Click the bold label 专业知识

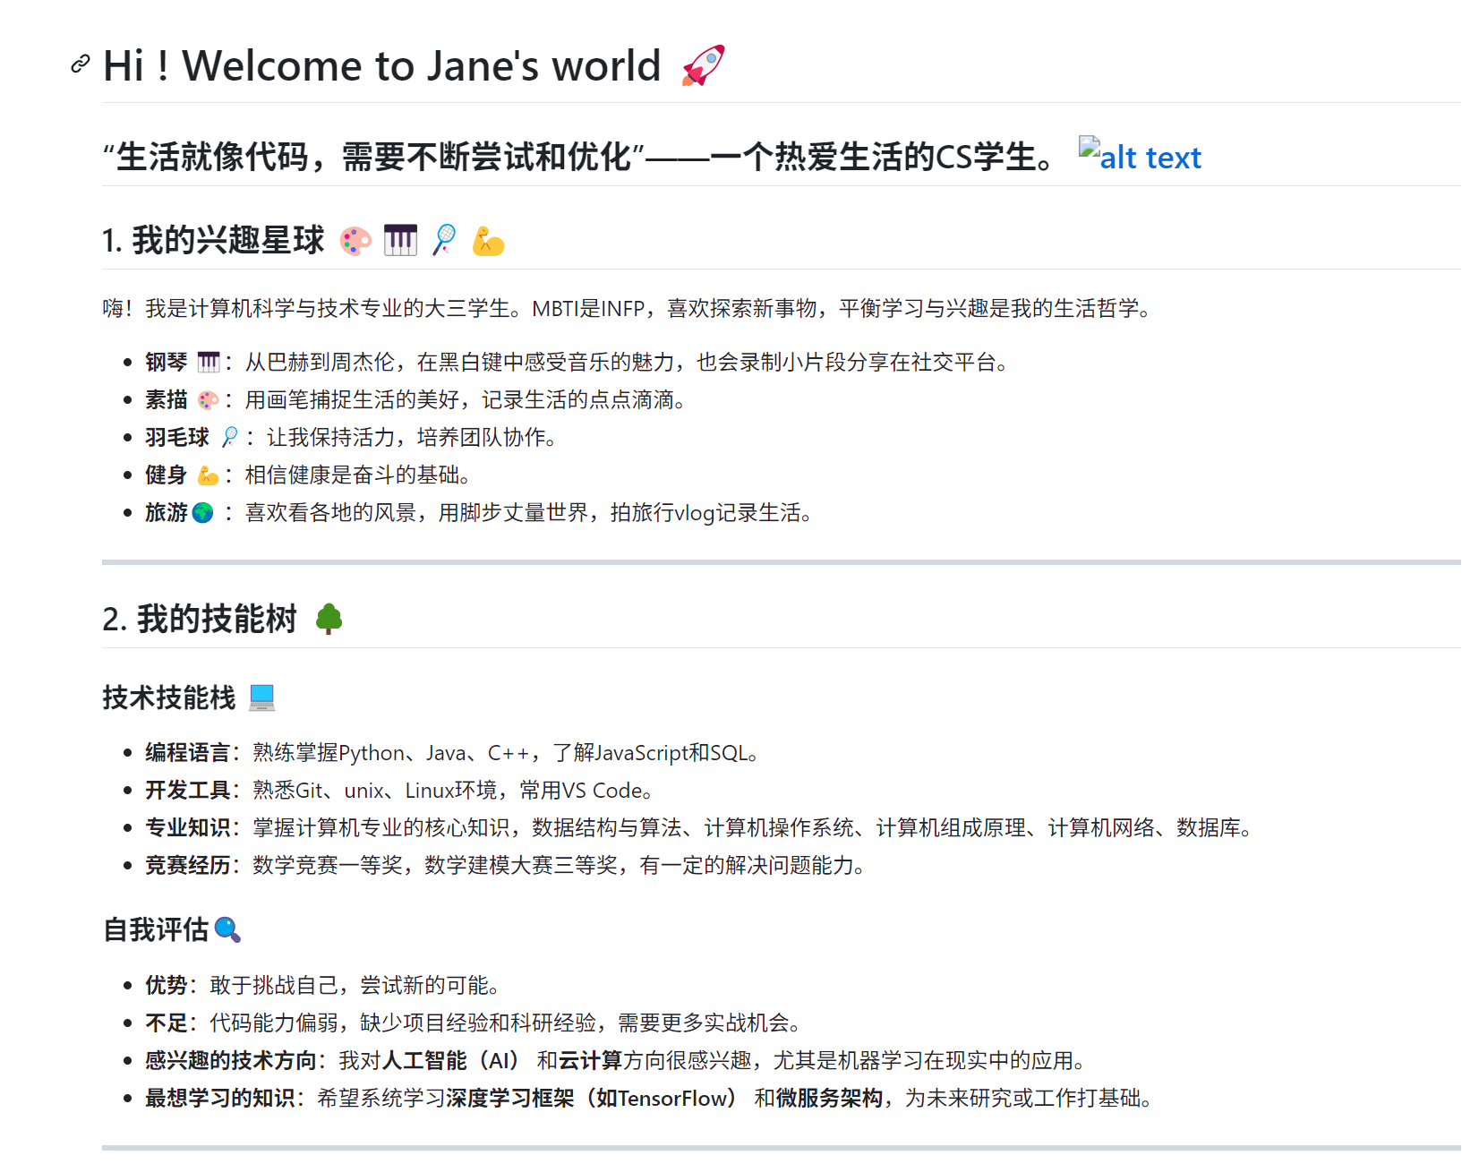click(188, 827)
